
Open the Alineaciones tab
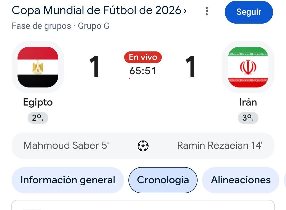click(x=240, y=180)
